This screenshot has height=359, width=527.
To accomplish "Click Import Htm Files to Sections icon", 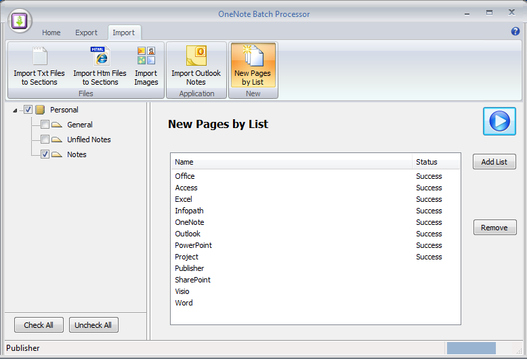I will point(100,66).
